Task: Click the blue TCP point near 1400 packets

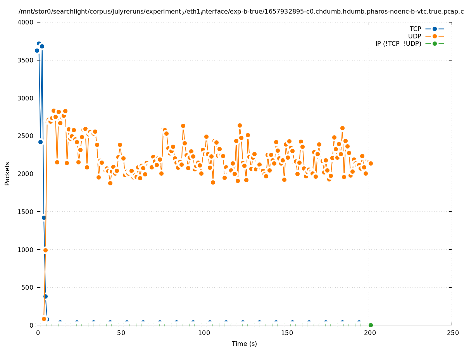Action: [x=44, y=218]
